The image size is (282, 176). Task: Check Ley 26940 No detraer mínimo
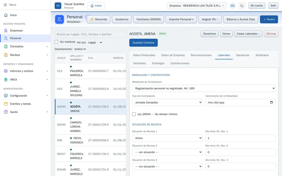(x=134, y=114)
